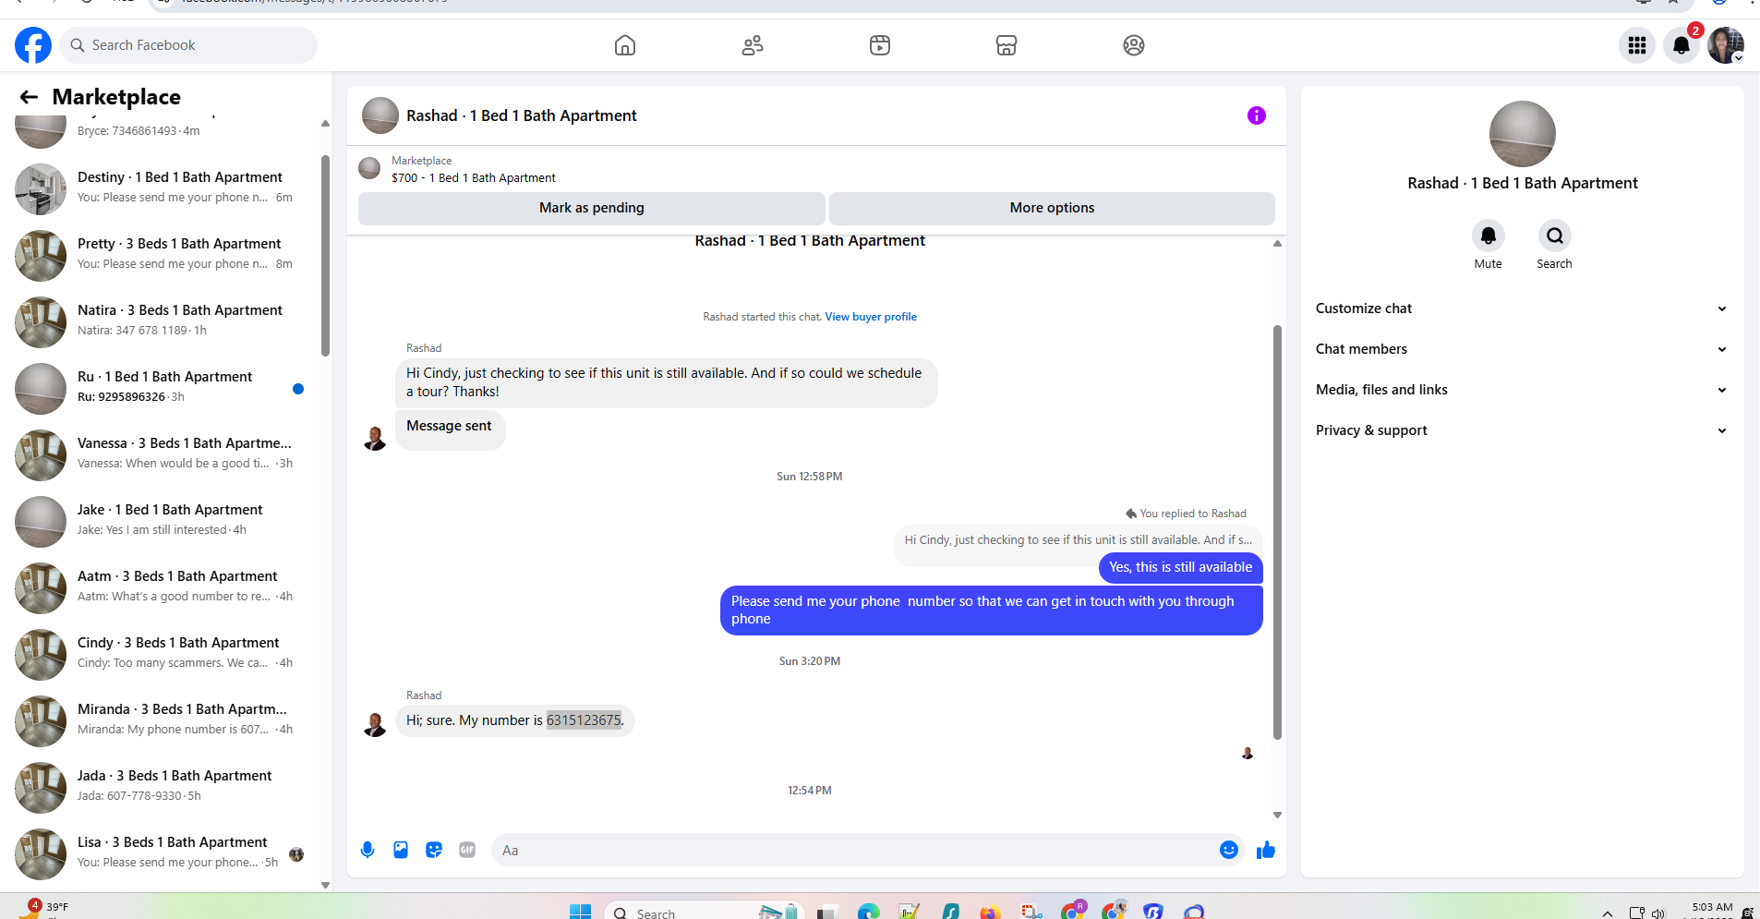Image resolution: width=1760 pixels, height=919 pixels.
Task: Click the More options button
Action: point(1052,208)
